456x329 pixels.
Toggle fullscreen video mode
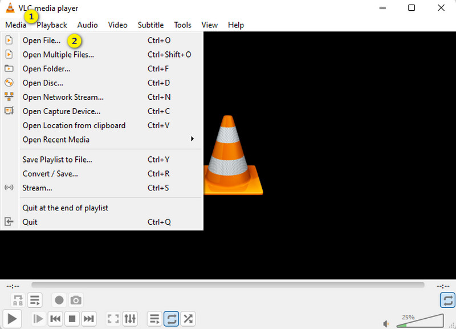(x=113, y=319)
